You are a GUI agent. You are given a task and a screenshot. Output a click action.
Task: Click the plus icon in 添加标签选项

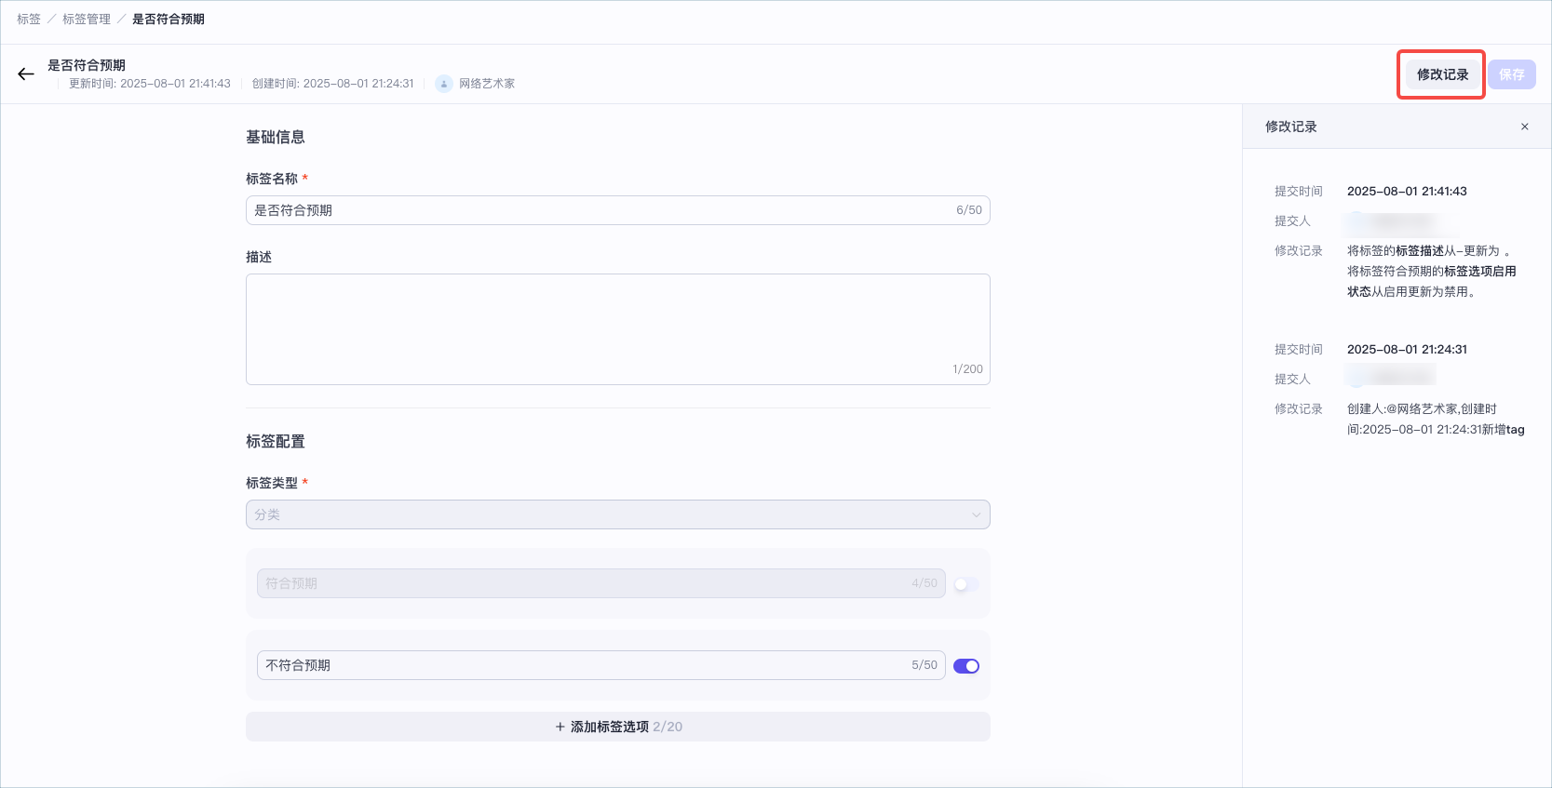[x=560, y=727]
